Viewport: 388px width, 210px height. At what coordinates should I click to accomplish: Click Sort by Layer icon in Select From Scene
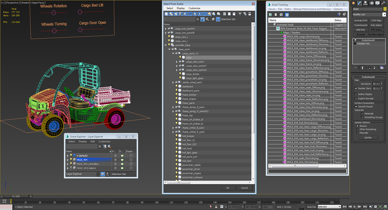click(213, 19)
